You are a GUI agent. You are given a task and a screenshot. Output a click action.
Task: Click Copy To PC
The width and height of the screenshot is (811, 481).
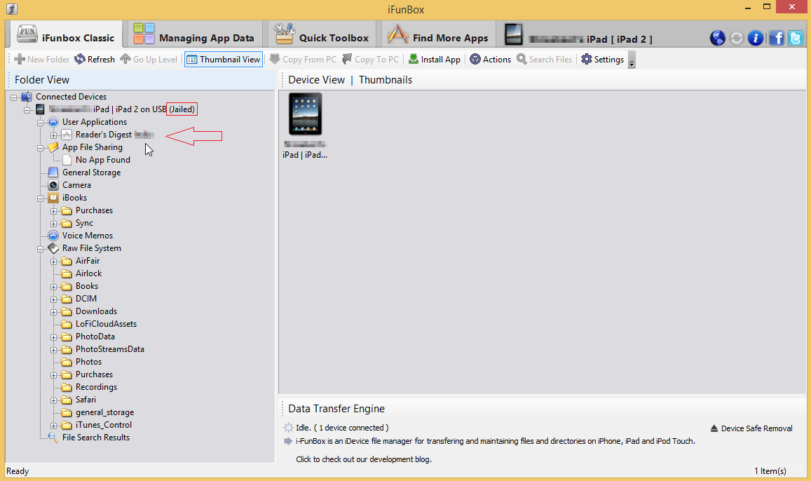(371, 60)
